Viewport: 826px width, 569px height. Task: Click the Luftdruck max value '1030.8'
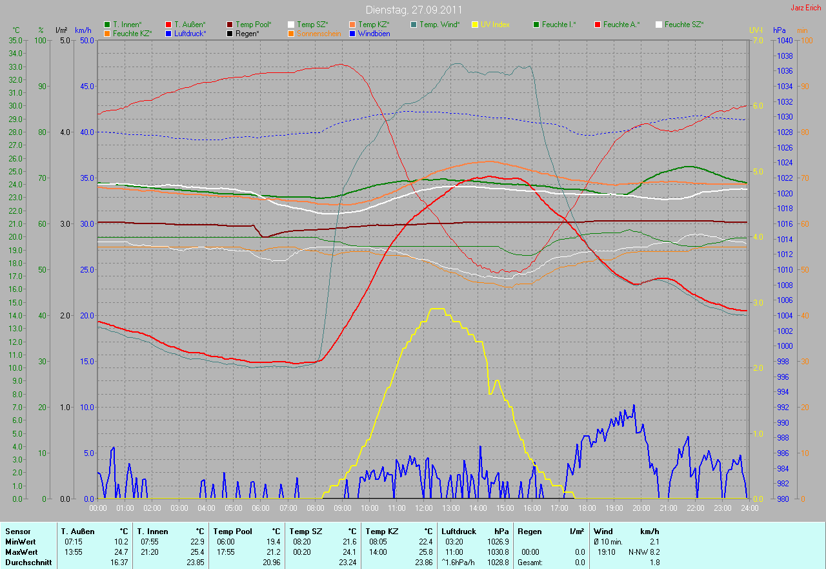(x=498, y=552)
